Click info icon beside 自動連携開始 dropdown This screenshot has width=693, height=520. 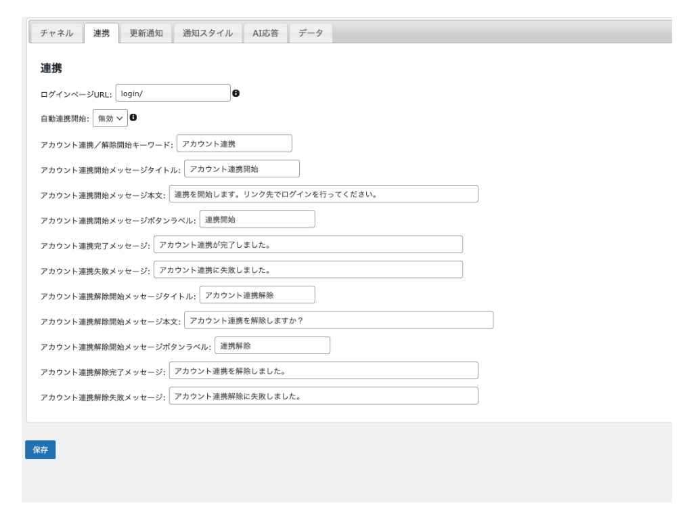pos(133,118)
